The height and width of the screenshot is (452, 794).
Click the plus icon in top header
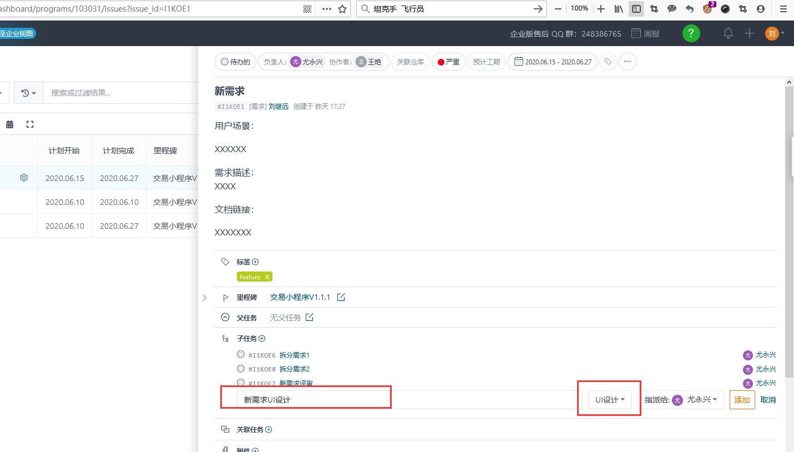pos(750,33)
